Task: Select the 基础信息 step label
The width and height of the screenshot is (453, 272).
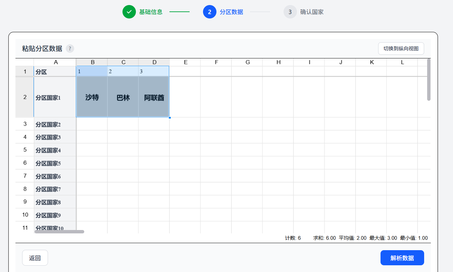Action: [151, 12]
